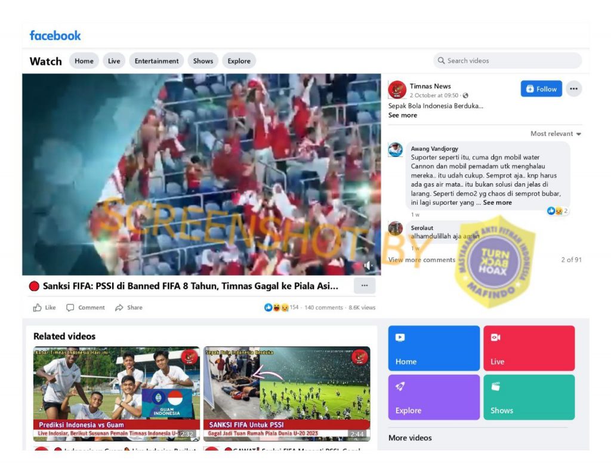Click the Search videos field
Screen dimensions: 611x472
507,61
